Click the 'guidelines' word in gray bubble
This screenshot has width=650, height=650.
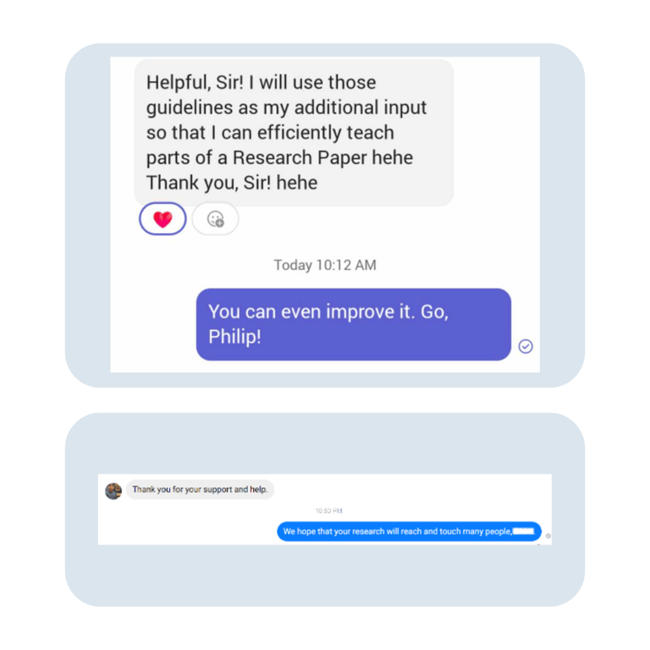coord(190,107)
